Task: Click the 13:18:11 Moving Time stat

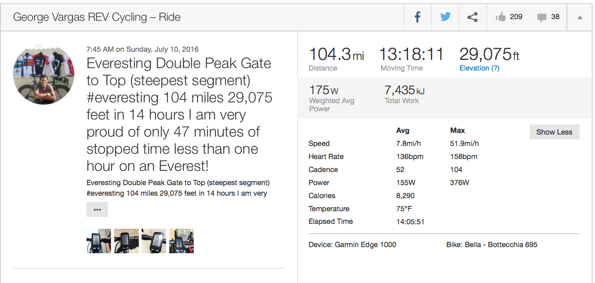Action: (411, 54)
